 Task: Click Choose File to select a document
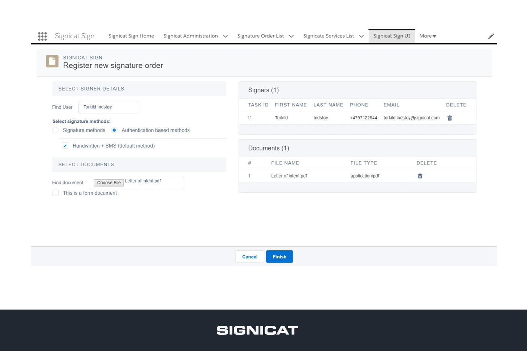pos(108,183)
